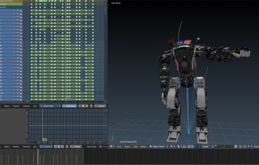Enable the Normalize checkbox
The width and height of the screenshot is (259, 165).
click(x=85, y=147)
